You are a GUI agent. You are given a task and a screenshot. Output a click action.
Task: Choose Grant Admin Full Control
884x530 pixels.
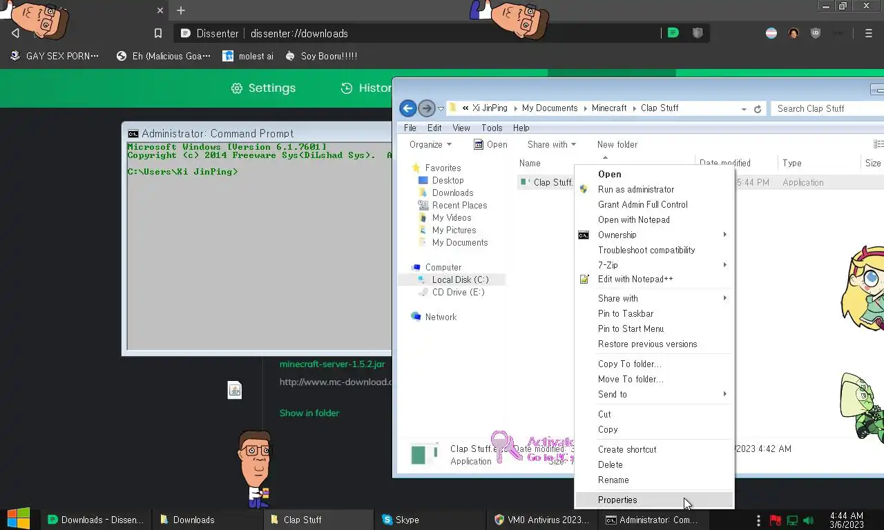click(x=654, y=204)
